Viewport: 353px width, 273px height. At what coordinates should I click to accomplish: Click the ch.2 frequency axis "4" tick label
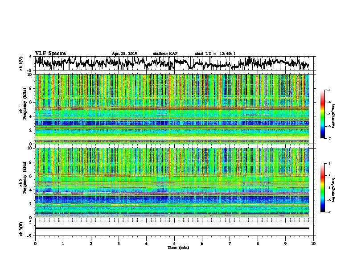point(31,190)
